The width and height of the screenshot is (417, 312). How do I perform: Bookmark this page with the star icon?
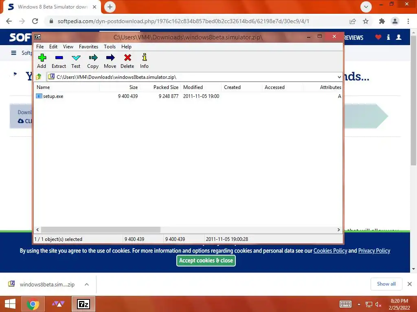pos(366,21)
